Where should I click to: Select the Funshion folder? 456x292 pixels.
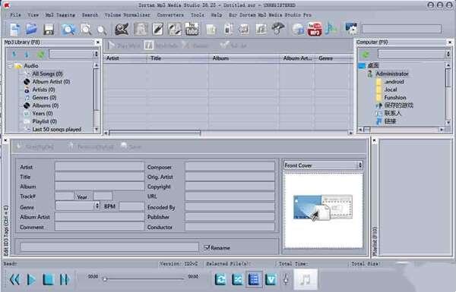click(x=395, y=98)
